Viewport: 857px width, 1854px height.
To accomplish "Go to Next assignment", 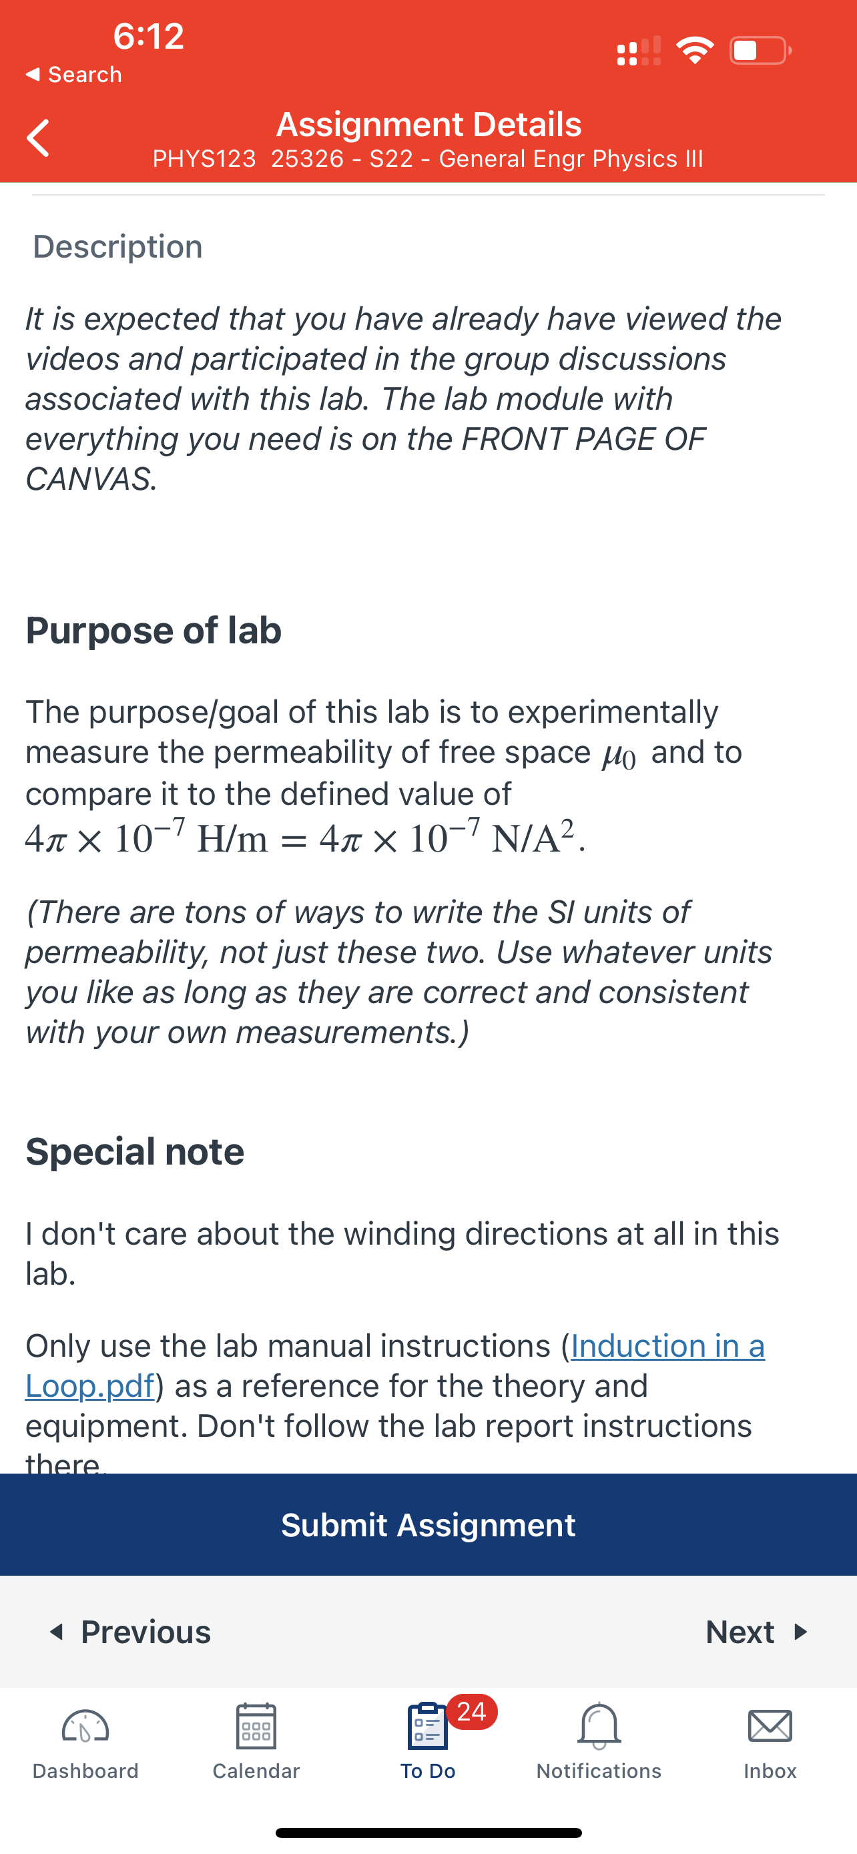I will [x=758, y=1632].
